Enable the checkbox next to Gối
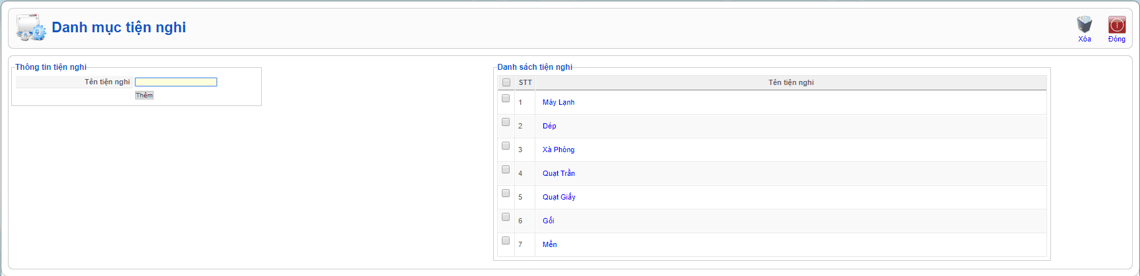The height and width of the screenshot is (276, 1140). point(506,217)
